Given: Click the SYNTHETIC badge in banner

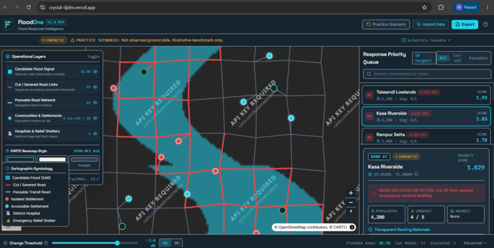Looking at the screenshot, I should [53, 40].
